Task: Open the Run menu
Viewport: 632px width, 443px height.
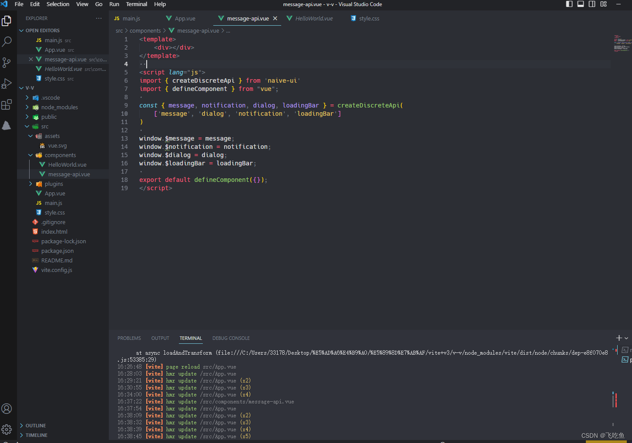Action: point(114,4)
